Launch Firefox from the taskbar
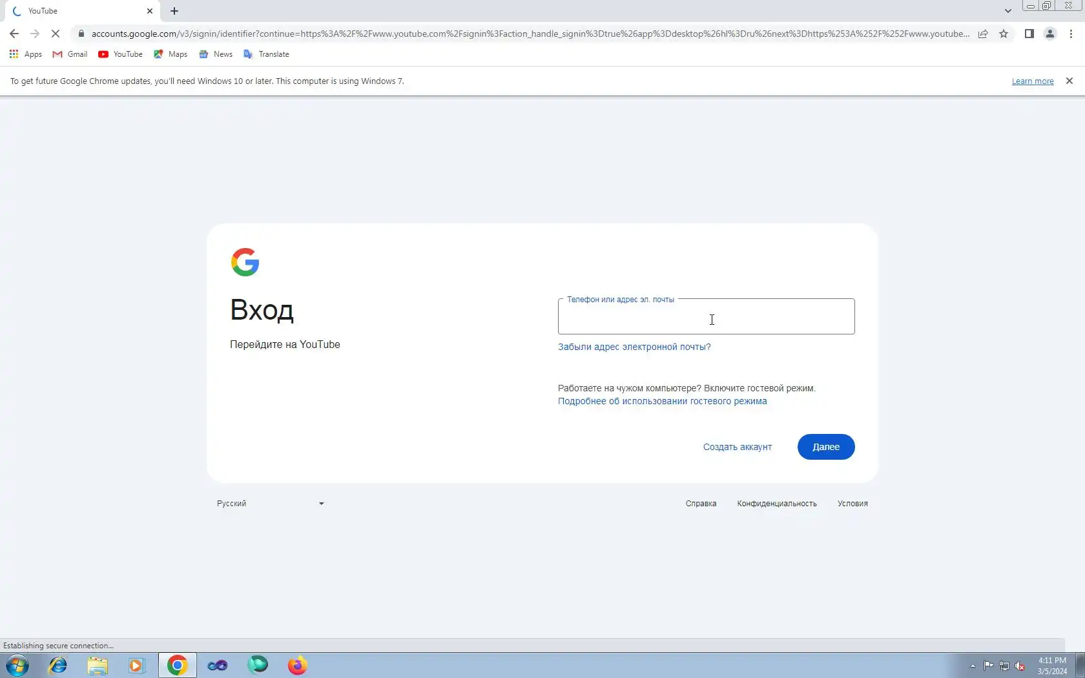The image size is (1085, 678). (297, 665)
